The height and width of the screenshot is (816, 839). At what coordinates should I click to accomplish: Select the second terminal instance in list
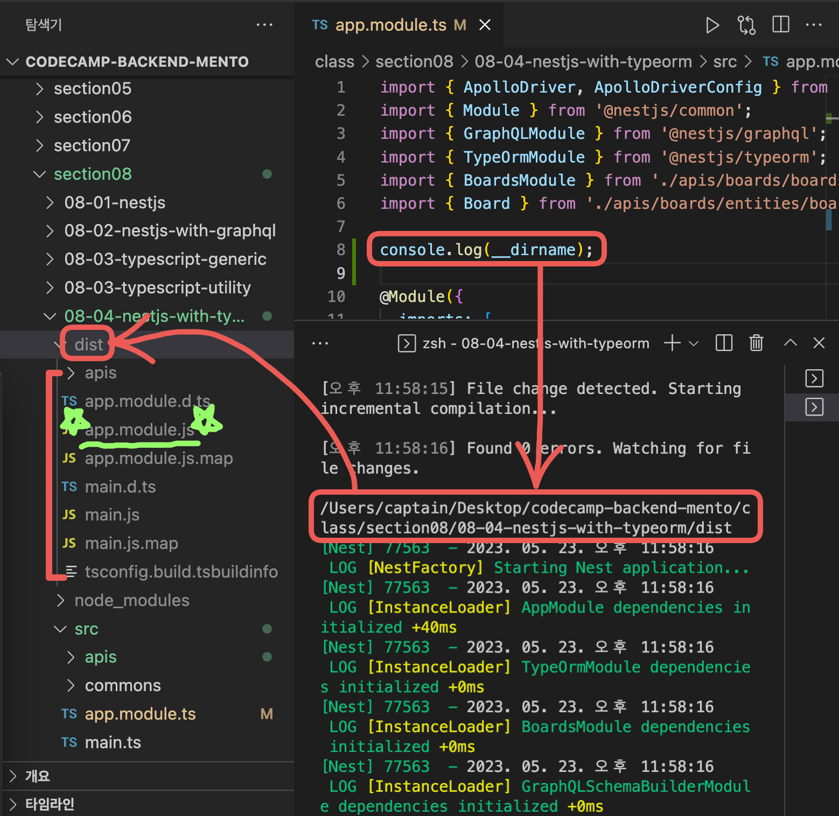pos(814,407)
